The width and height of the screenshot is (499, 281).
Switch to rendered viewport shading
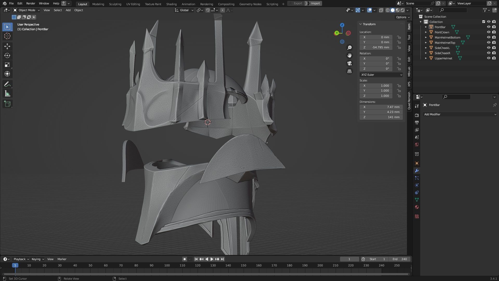[403, 10]
